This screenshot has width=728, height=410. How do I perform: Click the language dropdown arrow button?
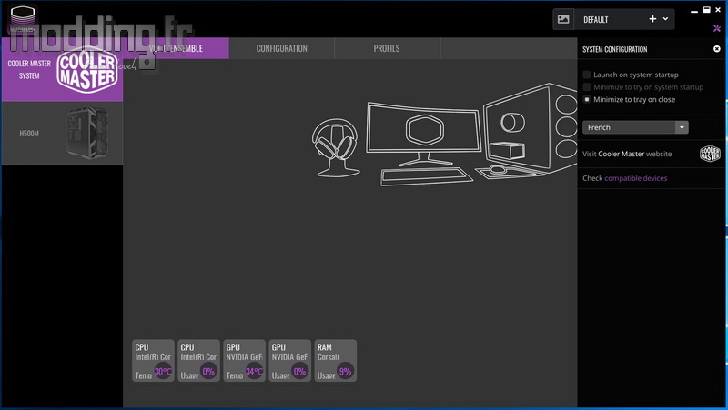point(682,127)
